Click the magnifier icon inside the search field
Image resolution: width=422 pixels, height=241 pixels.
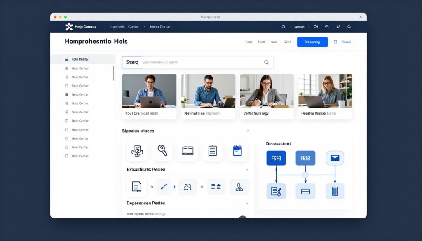[267, 62]
